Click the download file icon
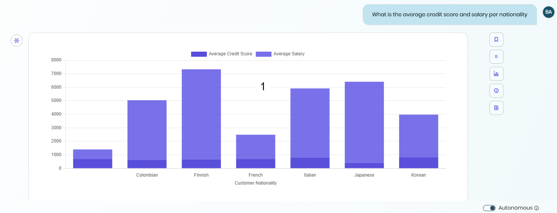Screen dimensions: 557x213 tap(496, 108)
